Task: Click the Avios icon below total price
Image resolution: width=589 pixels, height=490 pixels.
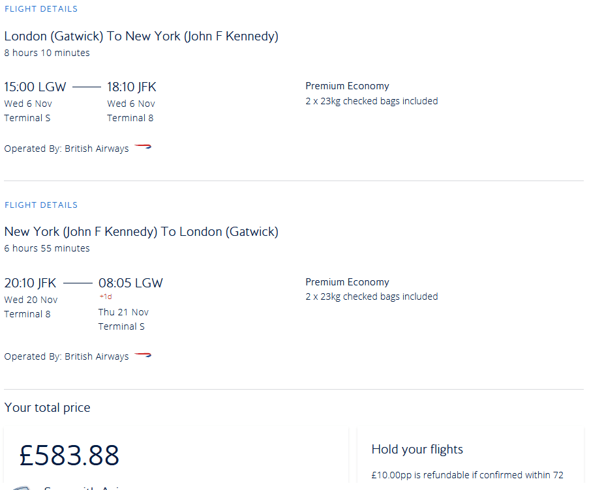Action: [21, 487]
